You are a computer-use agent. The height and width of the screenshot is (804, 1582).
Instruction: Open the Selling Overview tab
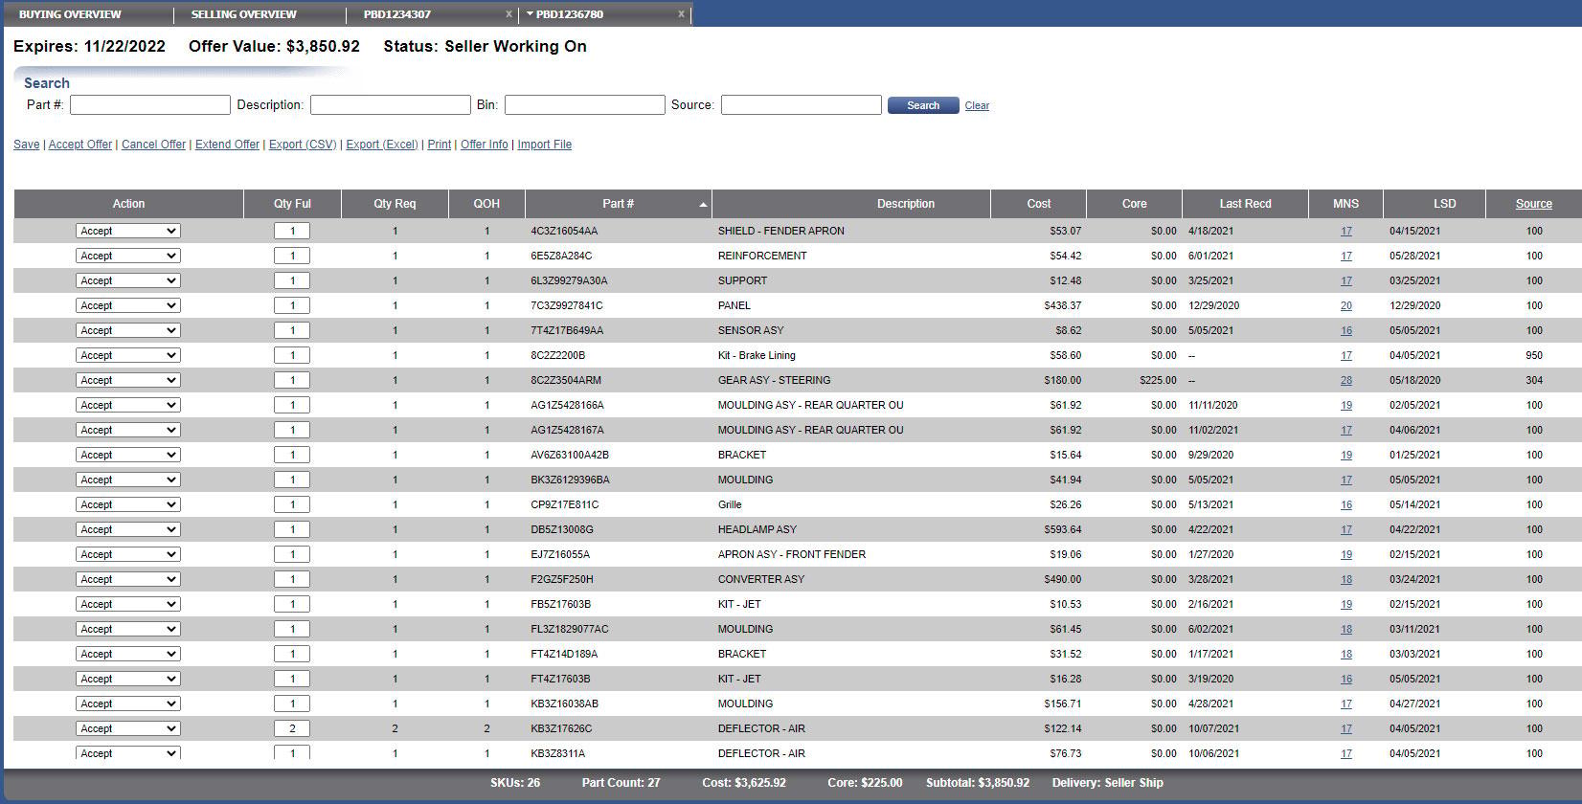244,14
